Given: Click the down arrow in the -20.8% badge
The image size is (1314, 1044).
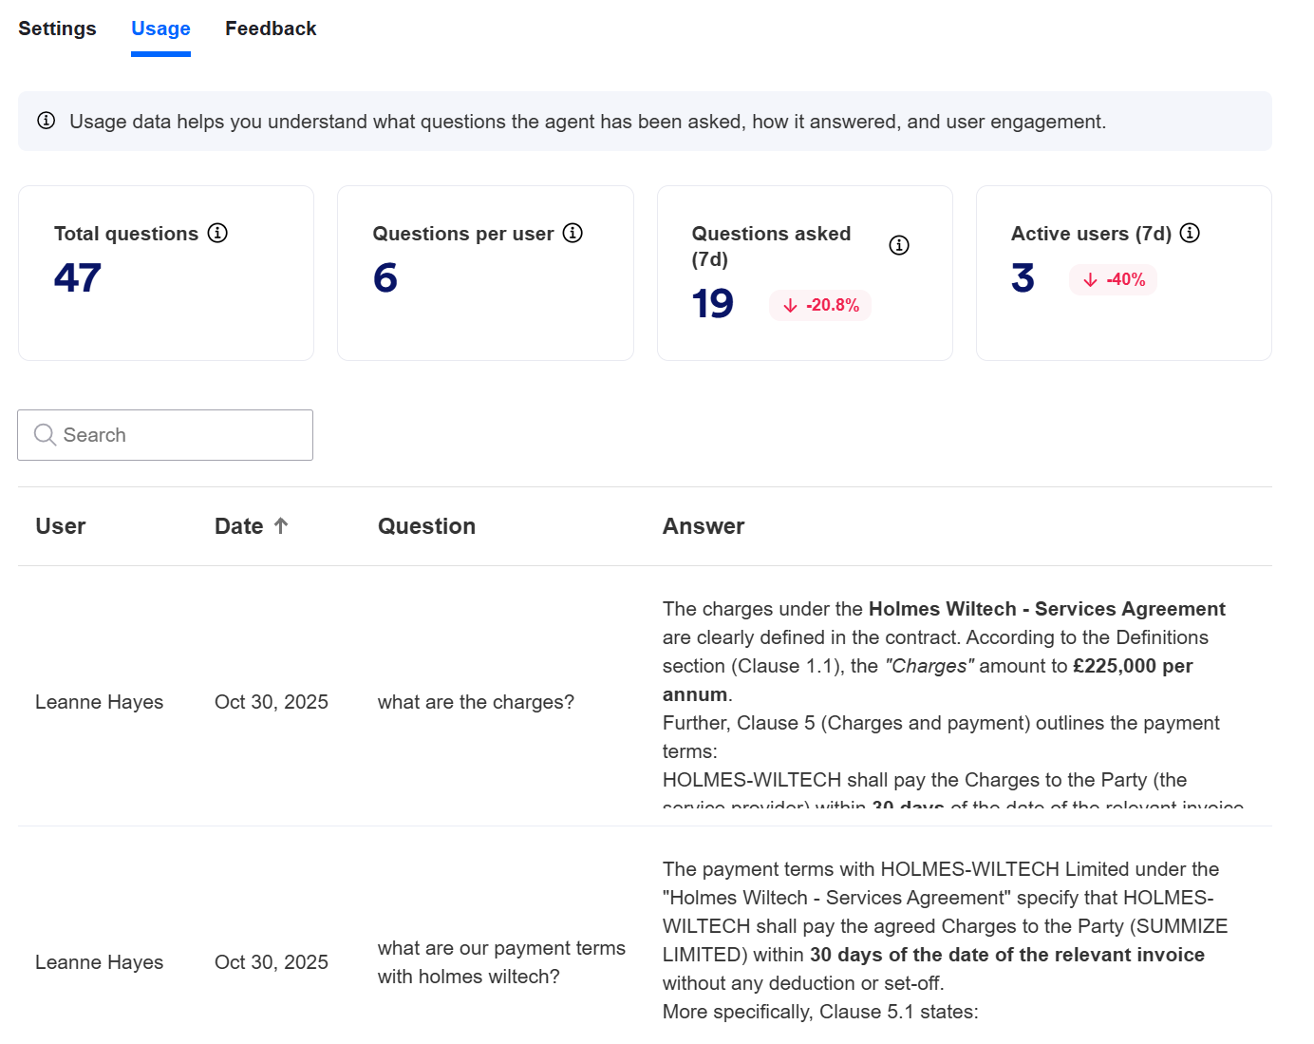Looking at the screenshot, I should pyautogui.click(x=790, y=305).
